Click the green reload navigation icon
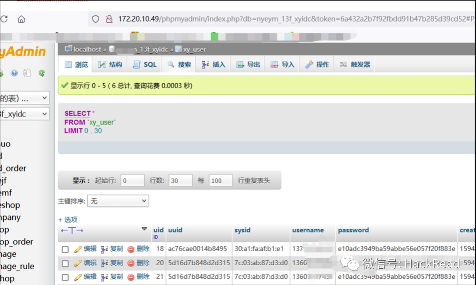 click(x=41, y=73)
